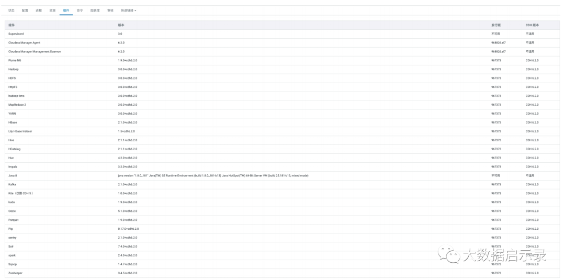Screen dimensions: 565x280
Task: Click CDH 6.2.0 in HBase row
Action: (x=532, y=122)
